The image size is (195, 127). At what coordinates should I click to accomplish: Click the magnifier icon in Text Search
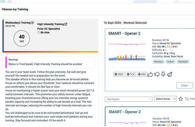pos(150,99)
